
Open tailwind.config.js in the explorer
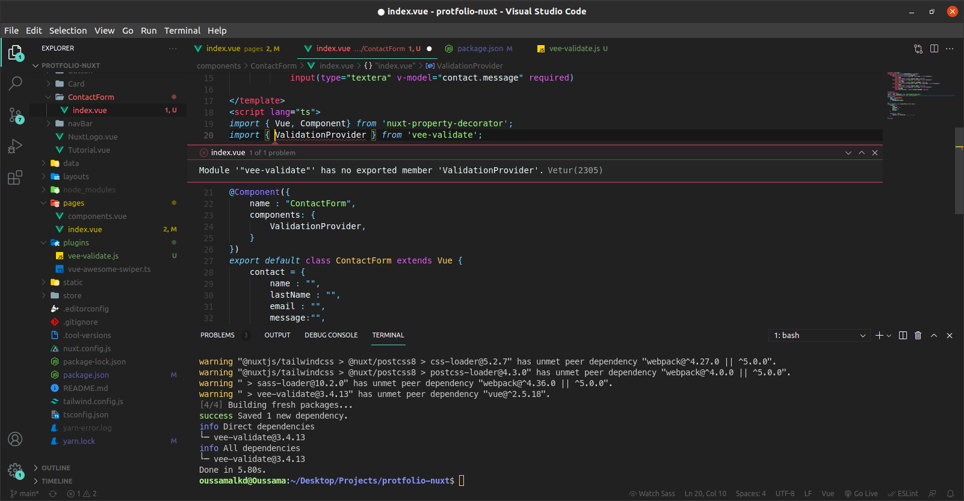pos(93,401)
